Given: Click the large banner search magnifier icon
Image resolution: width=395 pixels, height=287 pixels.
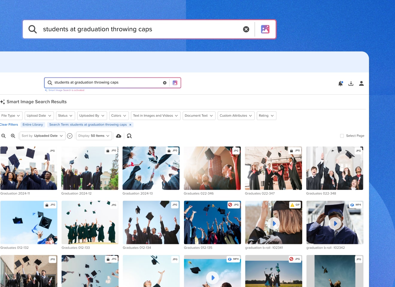Looking at the screenshot, I should point(33,29).
